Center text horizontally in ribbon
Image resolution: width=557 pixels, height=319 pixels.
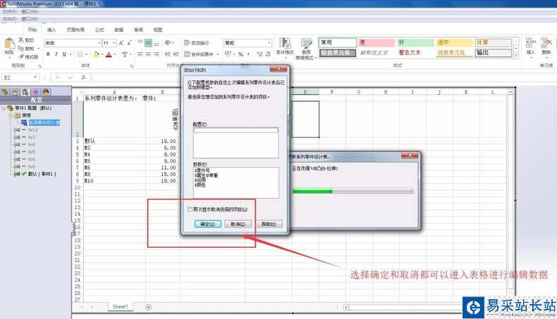coord(148,54)
